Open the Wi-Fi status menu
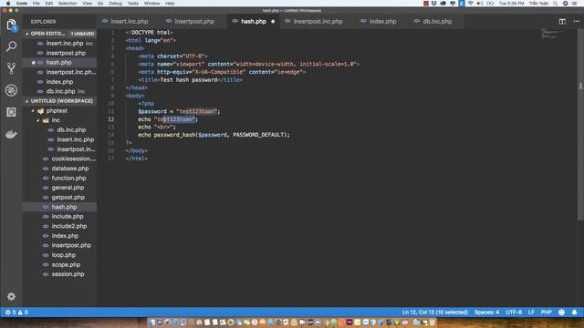The width and height of the screenshot is (584, 328). (x=471, y=4)
